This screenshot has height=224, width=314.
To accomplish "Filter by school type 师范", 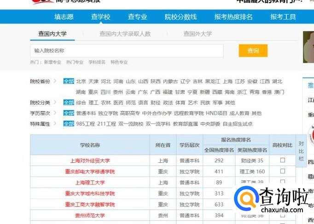I will pos(131,103).
